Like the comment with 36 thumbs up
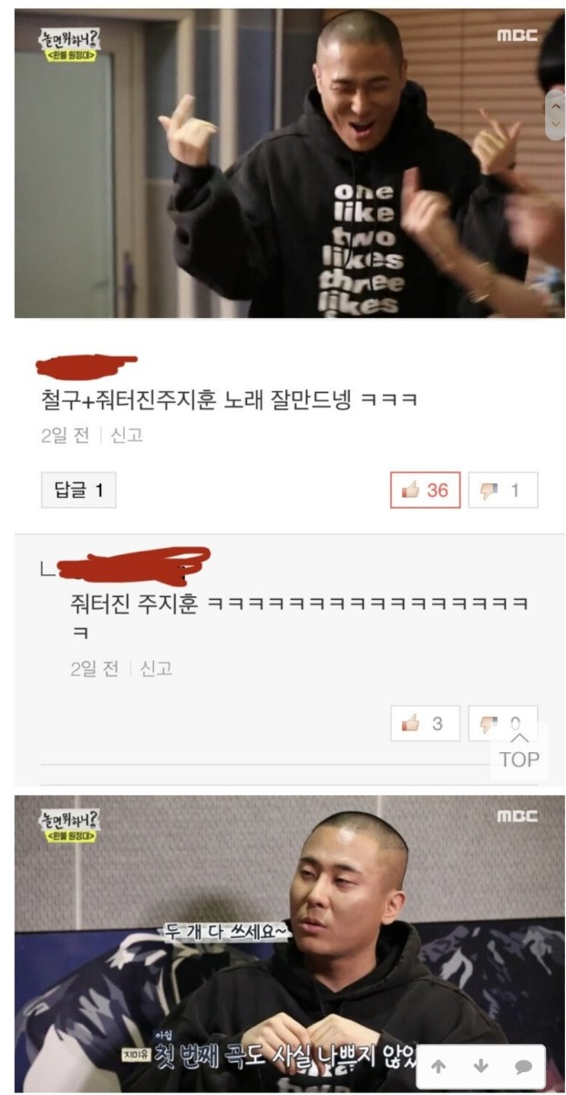Viewport: 566px width, 1095px height. 425,491
